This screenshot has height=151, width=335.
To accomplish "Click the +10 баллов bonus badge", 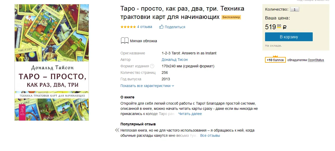I will [x=275, y=60].
